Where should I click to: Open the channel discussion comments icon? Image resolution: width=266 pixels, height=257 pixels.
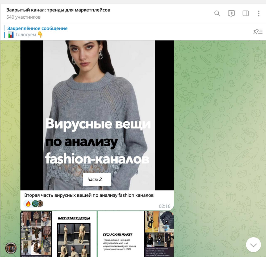pyautogui.click(x=231, y=14)
